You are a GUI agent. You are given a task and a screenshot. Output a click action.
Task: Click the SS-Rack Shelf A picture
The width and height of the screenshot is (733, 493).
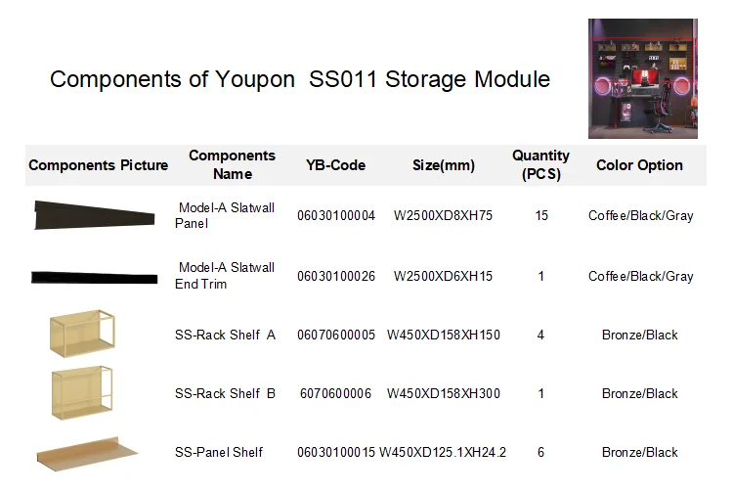click(83, 334)
